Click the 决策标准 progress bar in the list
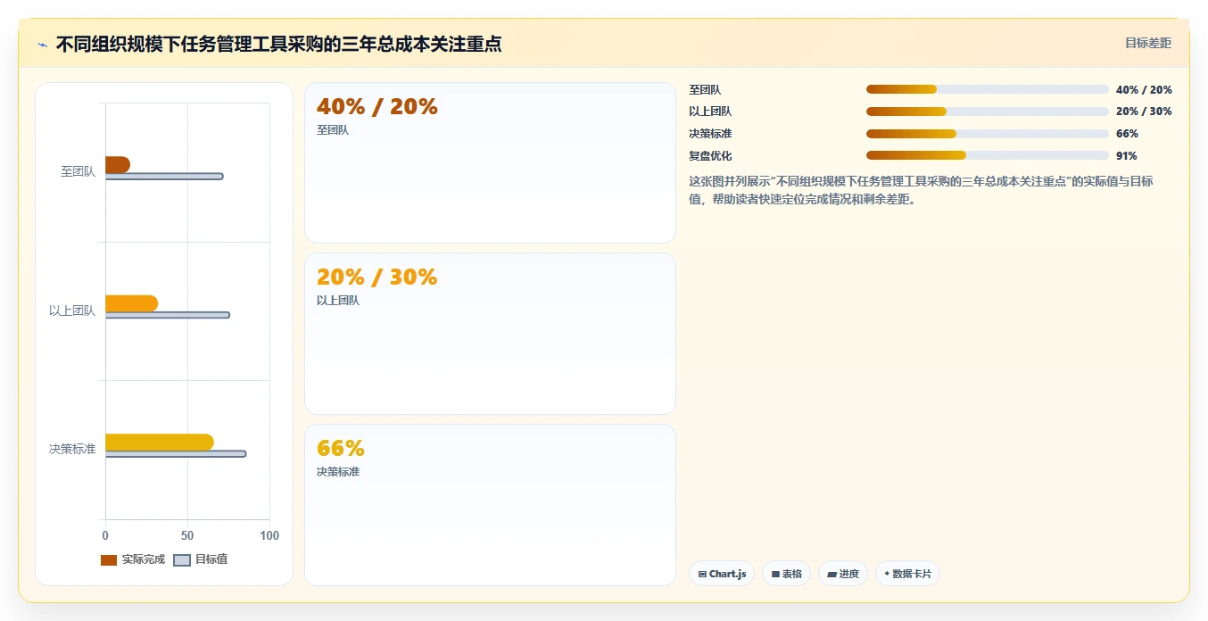1208x621 pixels. tap(987, 134)
